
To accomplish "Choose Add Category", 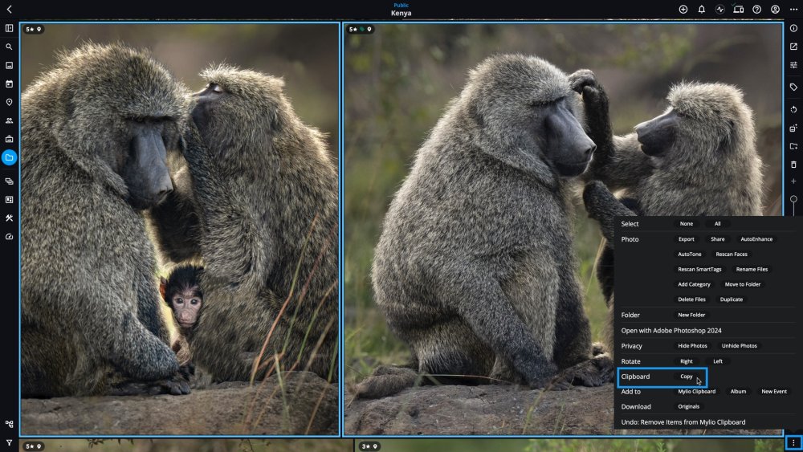I will point(694,284).
